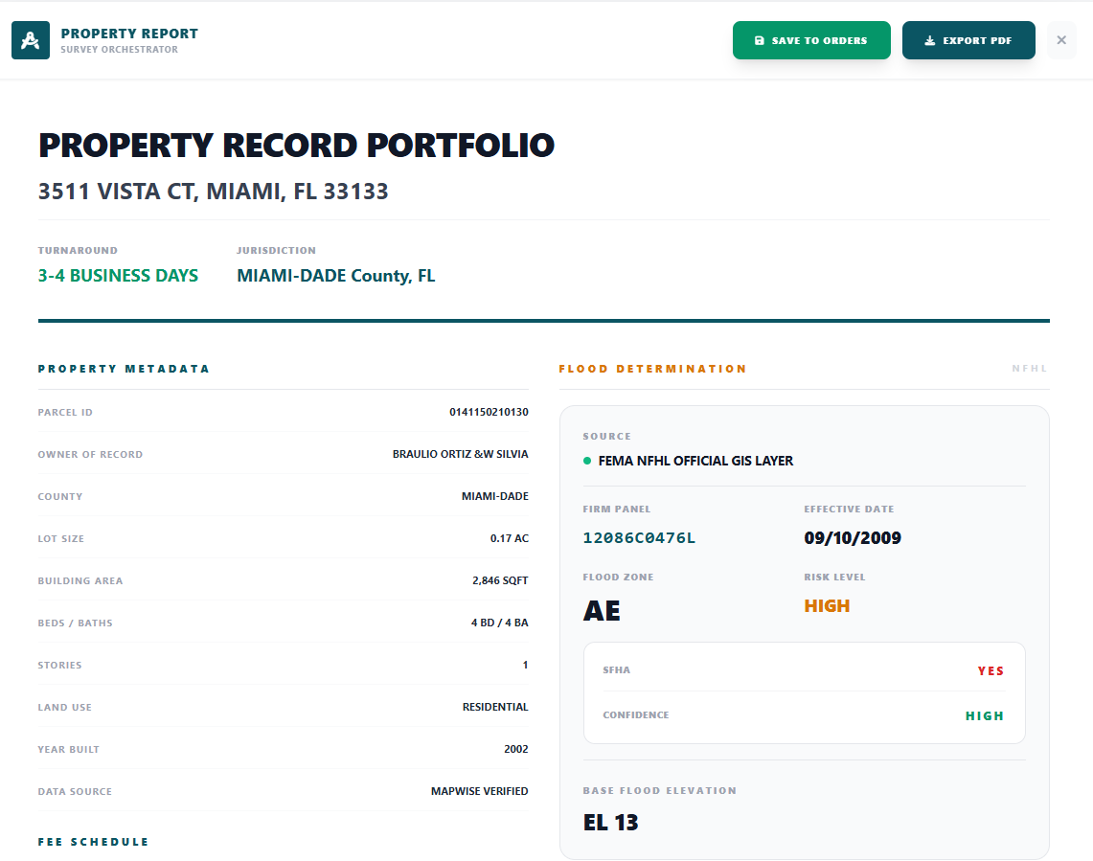Click the AE flood zone label

(x=601, y=609)
